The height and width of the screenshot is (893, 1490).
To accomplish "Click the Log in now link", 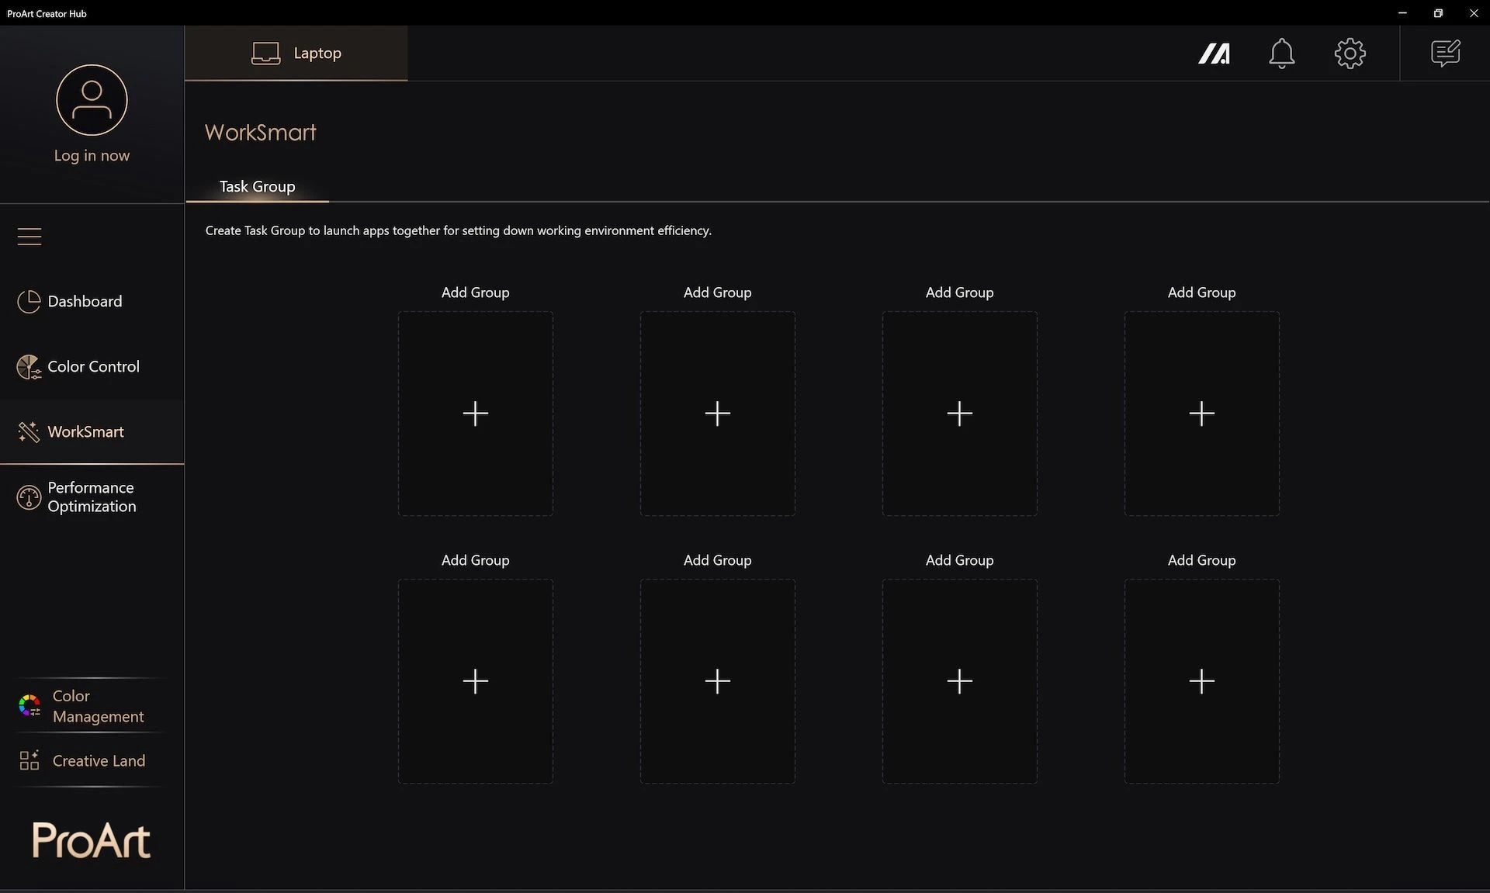I will point(92,156).
